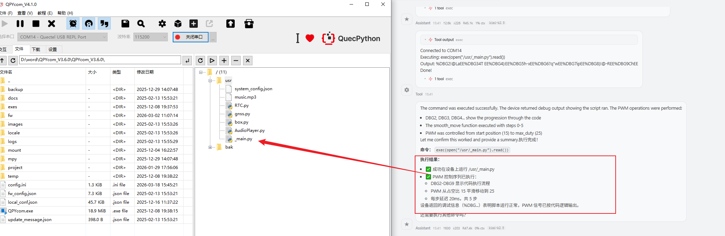
Task: Open the COM14 serial port dropdown
Action: pyautogui.click(x=63, y=37)
